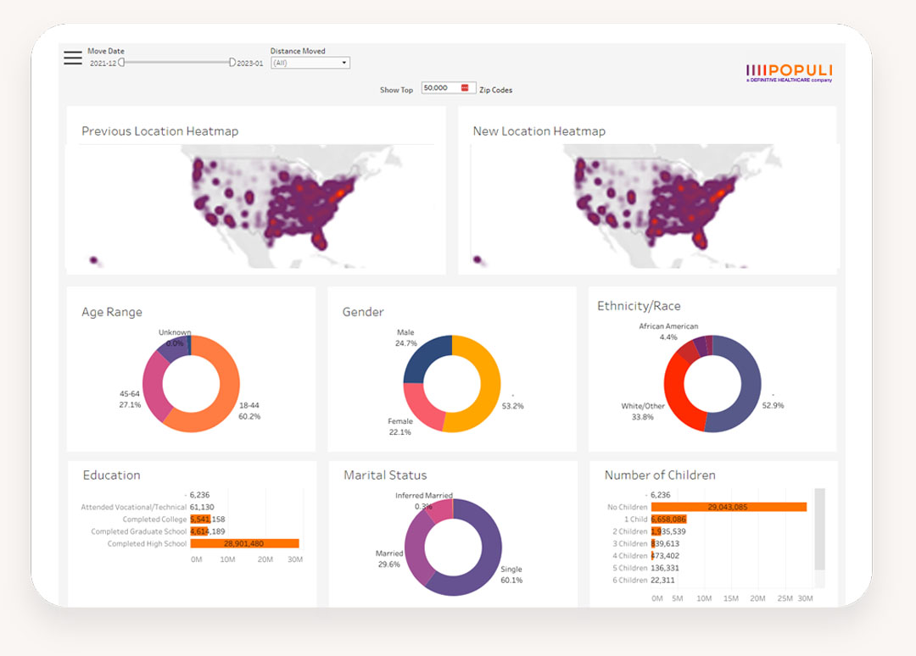Click the 'Ethnicity/Race' title
This screenshot has height=656, width=916.
click(639, 306)
